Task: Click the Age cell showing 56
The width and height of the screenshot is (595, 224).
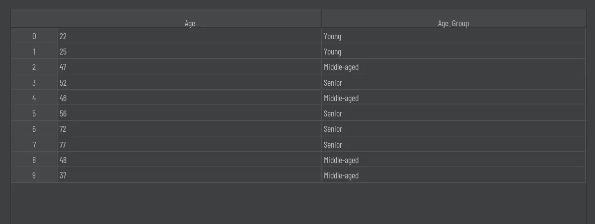Action: click(x=63, y=113)
